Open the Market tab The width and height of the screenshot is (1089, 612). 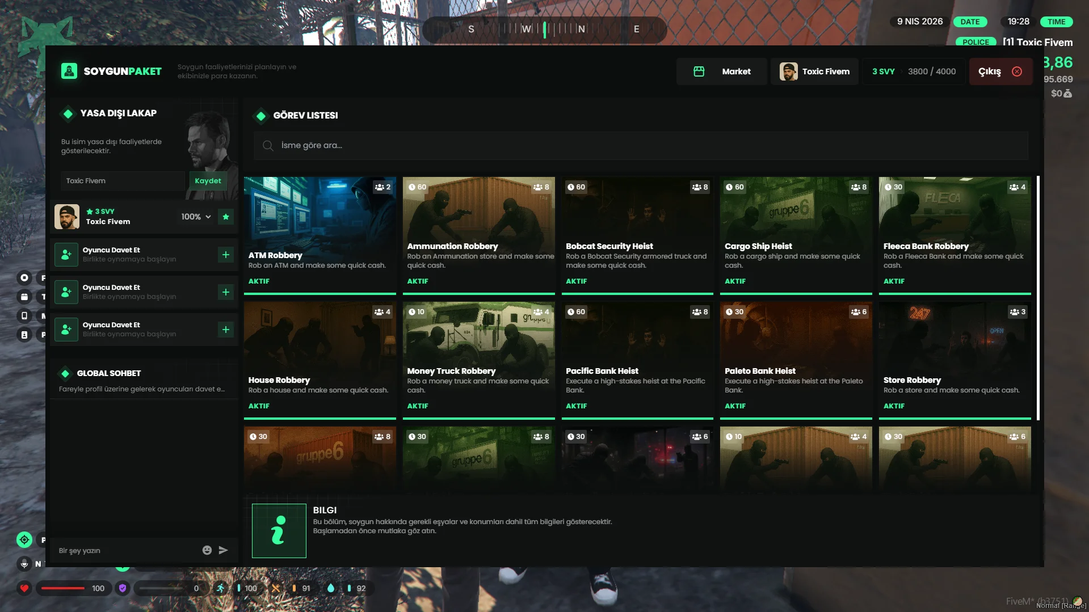[722, 71]
